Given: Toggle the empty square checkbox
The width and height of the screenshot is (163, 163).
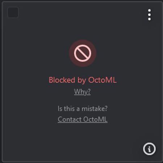Looking at the screenshot, I should [x=13, y=12].
